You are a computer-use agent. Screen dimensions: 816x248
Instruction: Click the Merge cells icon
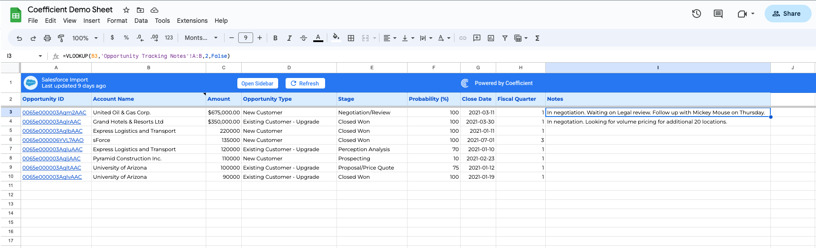[365, 38]
